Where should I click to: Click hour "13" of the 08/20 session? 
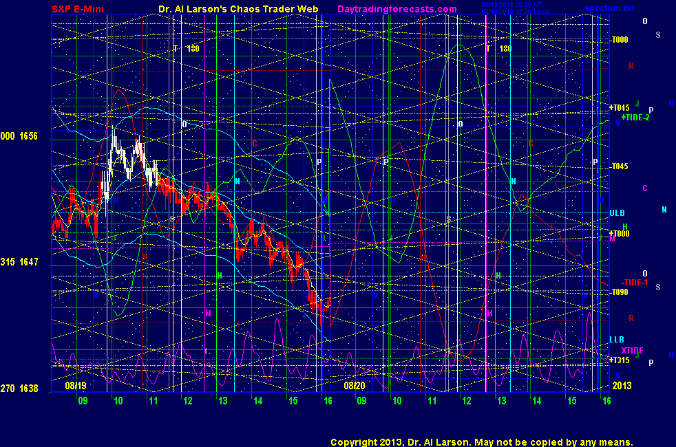(502, 401)
